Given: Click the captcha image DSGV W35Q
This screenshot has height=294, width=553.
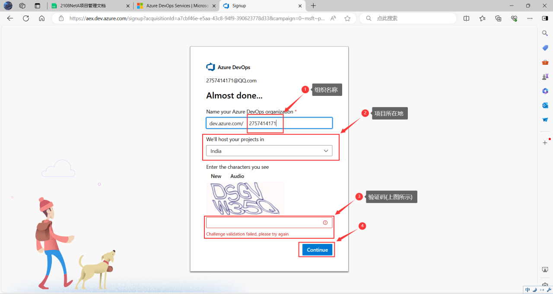Looking at the screenshot, I should [x=245, y=199].
